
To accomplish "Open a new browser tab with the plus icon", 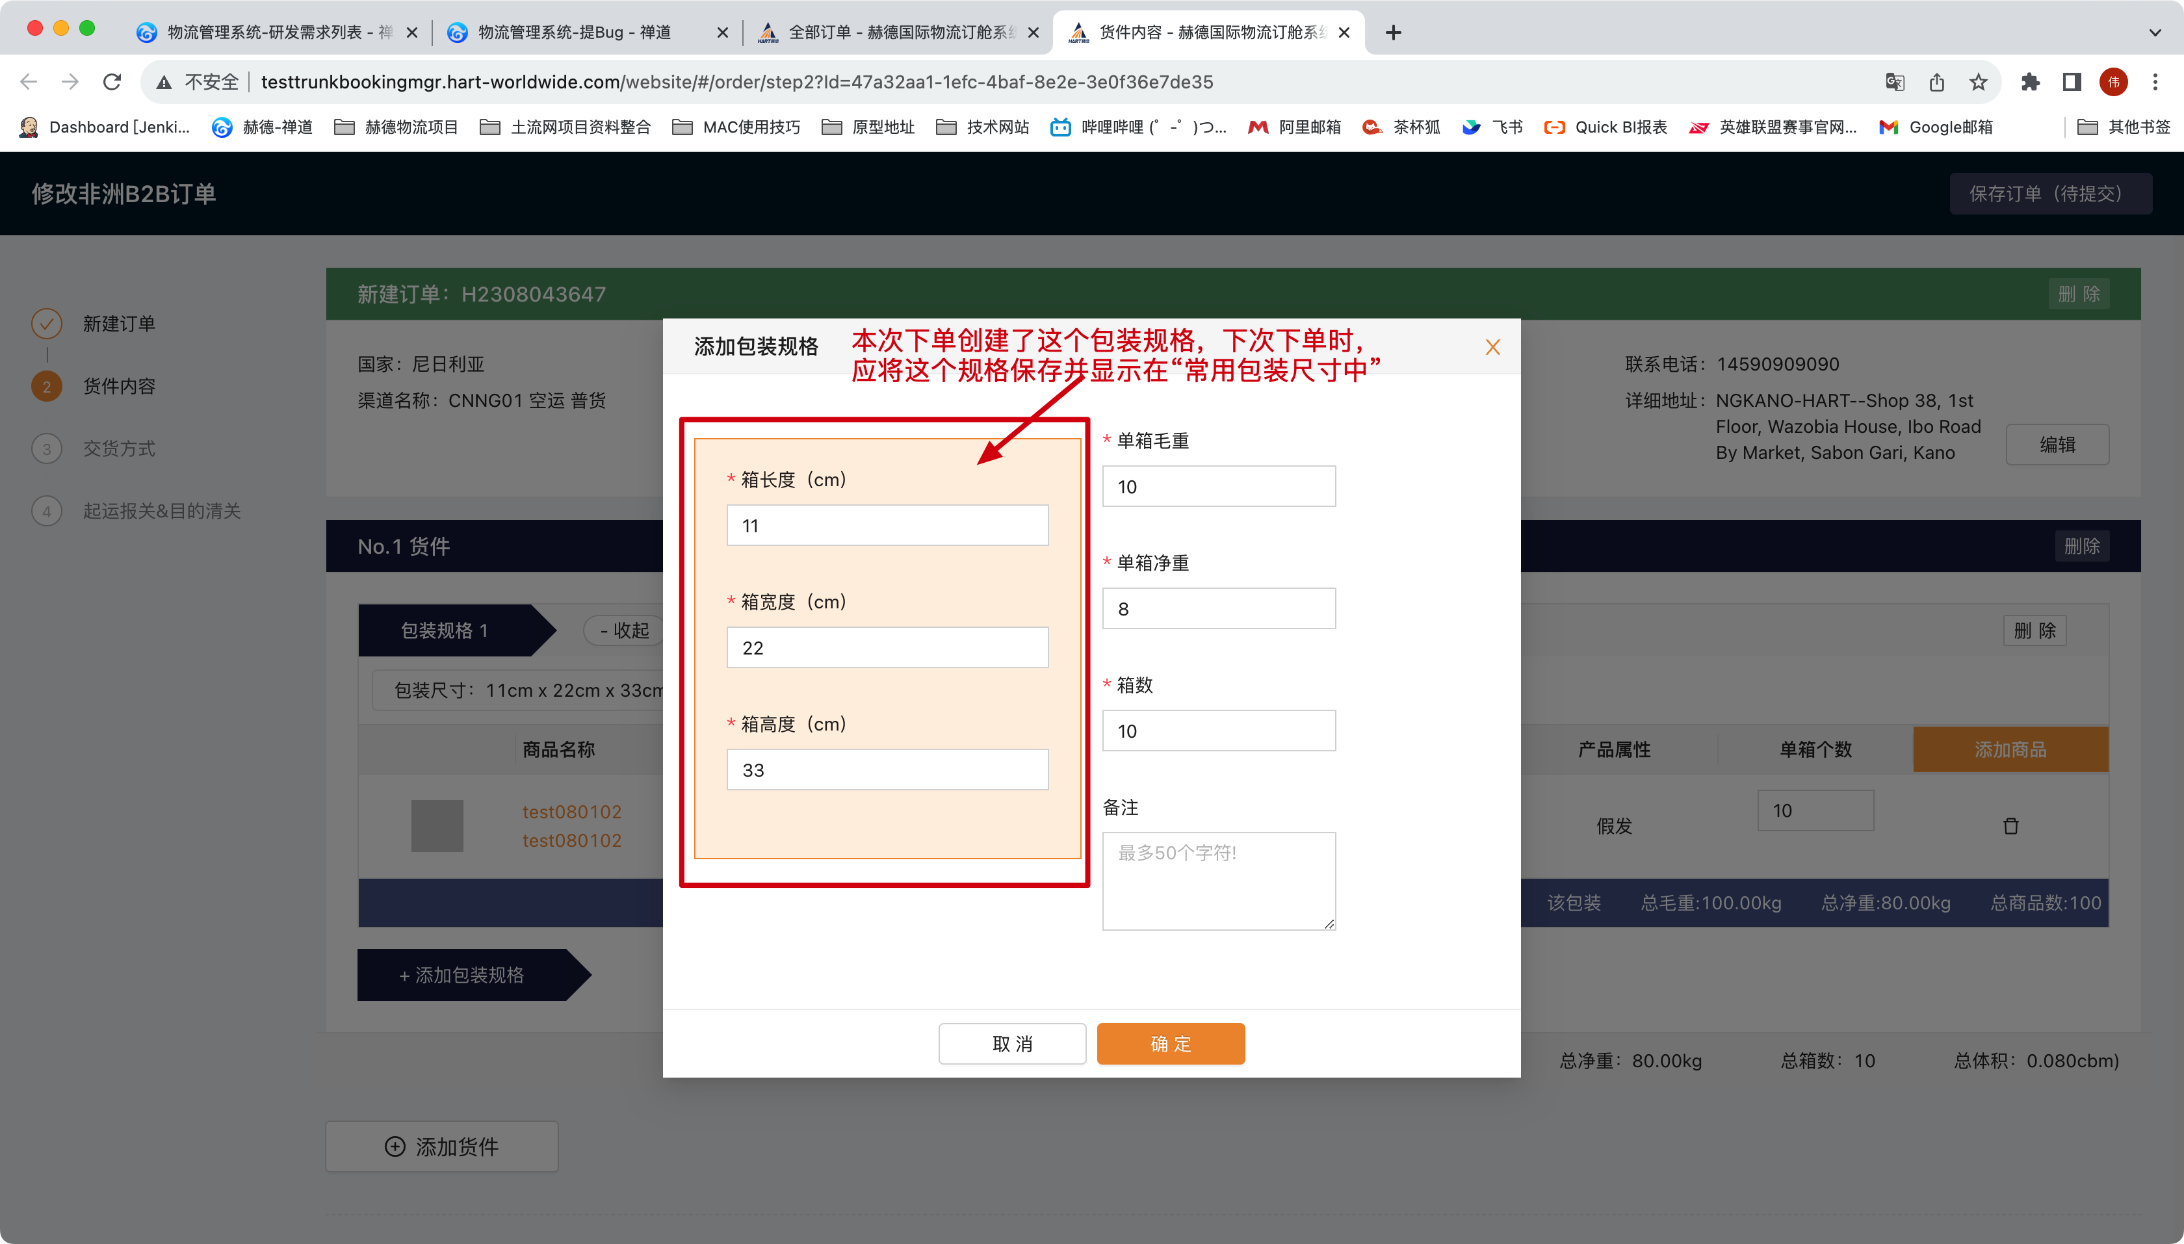I will (1393, 32).
